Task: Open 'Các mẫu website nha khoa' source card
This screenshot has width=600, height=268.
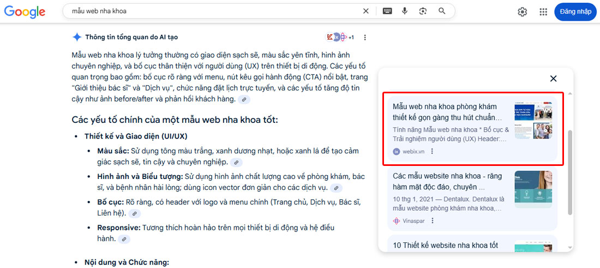Action: click(472, 198)
